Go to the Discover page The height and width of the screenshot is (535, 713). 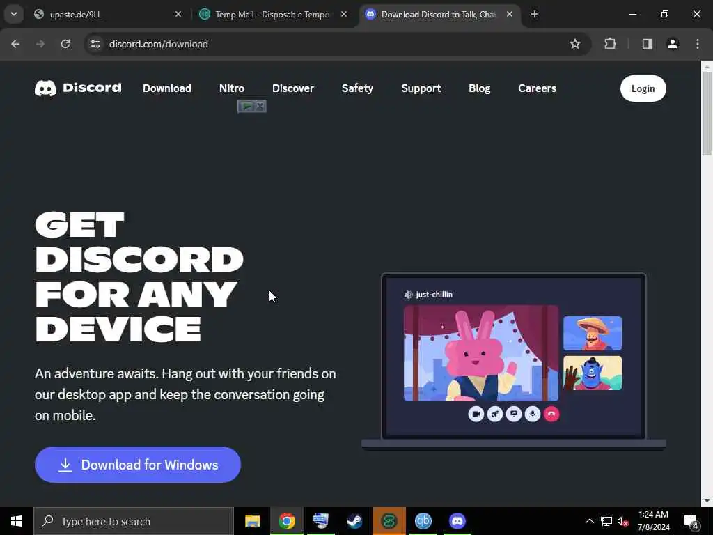pyautogui.click(x=293, y=88)
